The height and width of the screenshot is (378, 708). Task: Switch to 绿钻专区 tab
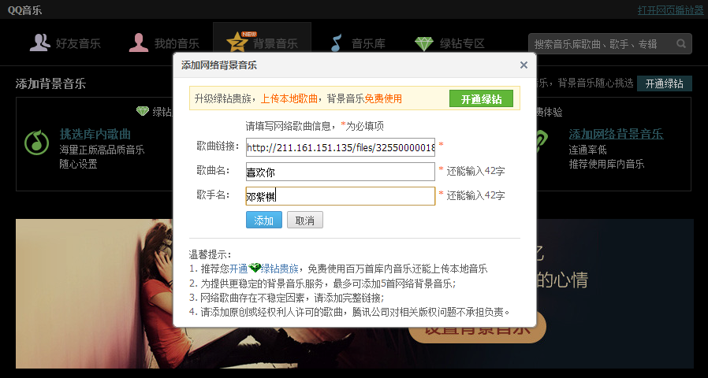[x=449, y=44]
